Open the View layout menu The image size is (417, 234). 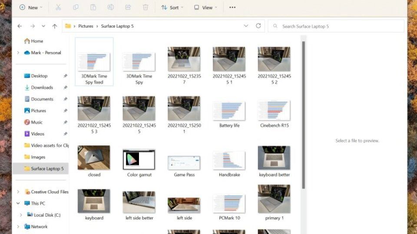[205, 7]
